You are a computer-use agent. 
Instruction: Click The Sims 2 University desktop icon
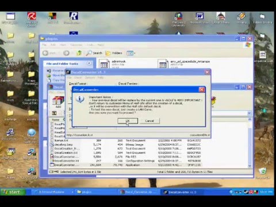click(x=178, y=19)
